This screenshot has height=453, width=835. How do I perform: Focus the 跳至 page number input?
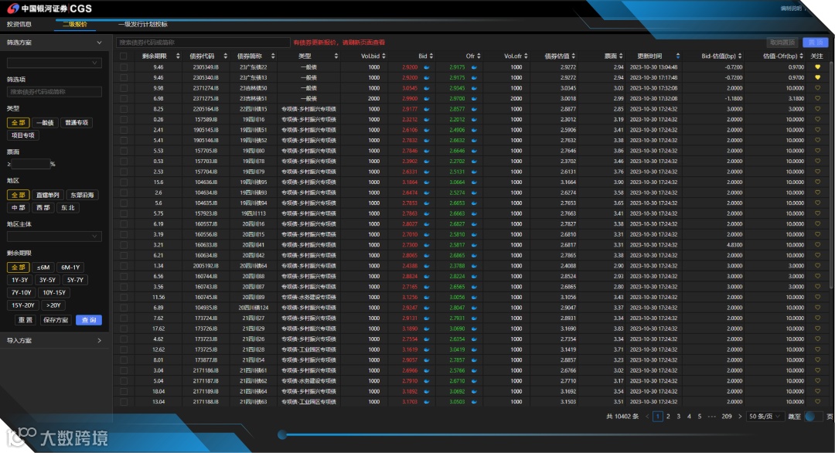813,417
